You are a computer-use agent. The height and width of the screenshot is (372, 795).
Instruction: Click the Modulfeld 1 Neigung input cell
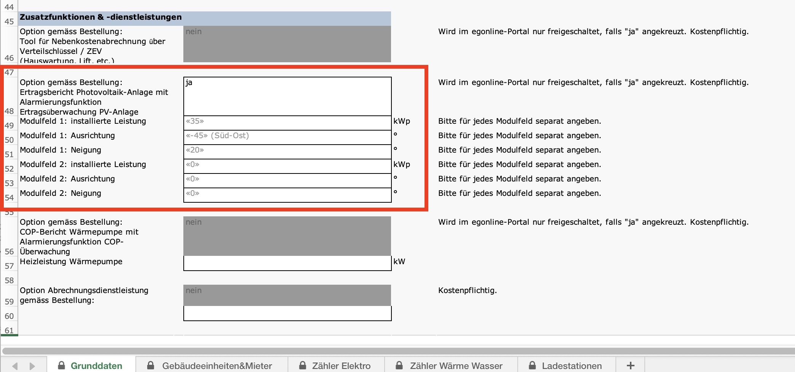pos(287,152)
